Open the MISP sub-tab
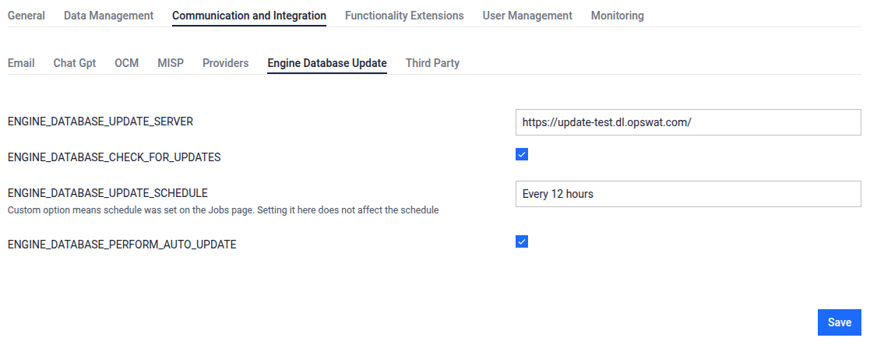The image size is (877, 345). 171,63
